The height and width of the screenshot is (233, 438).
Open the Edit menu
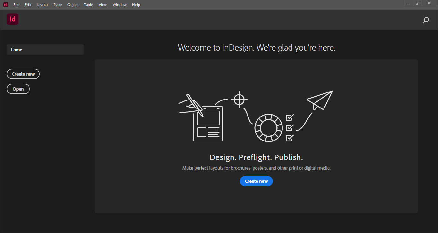(x=28, y=5)
